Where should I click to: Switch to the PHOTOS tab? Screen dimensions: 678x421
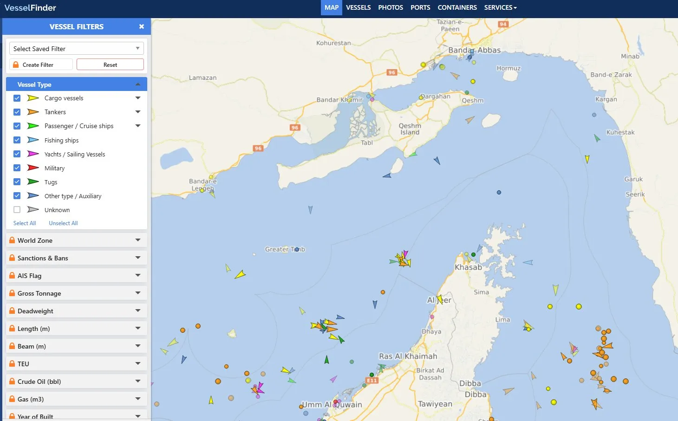tap(391, 7)
